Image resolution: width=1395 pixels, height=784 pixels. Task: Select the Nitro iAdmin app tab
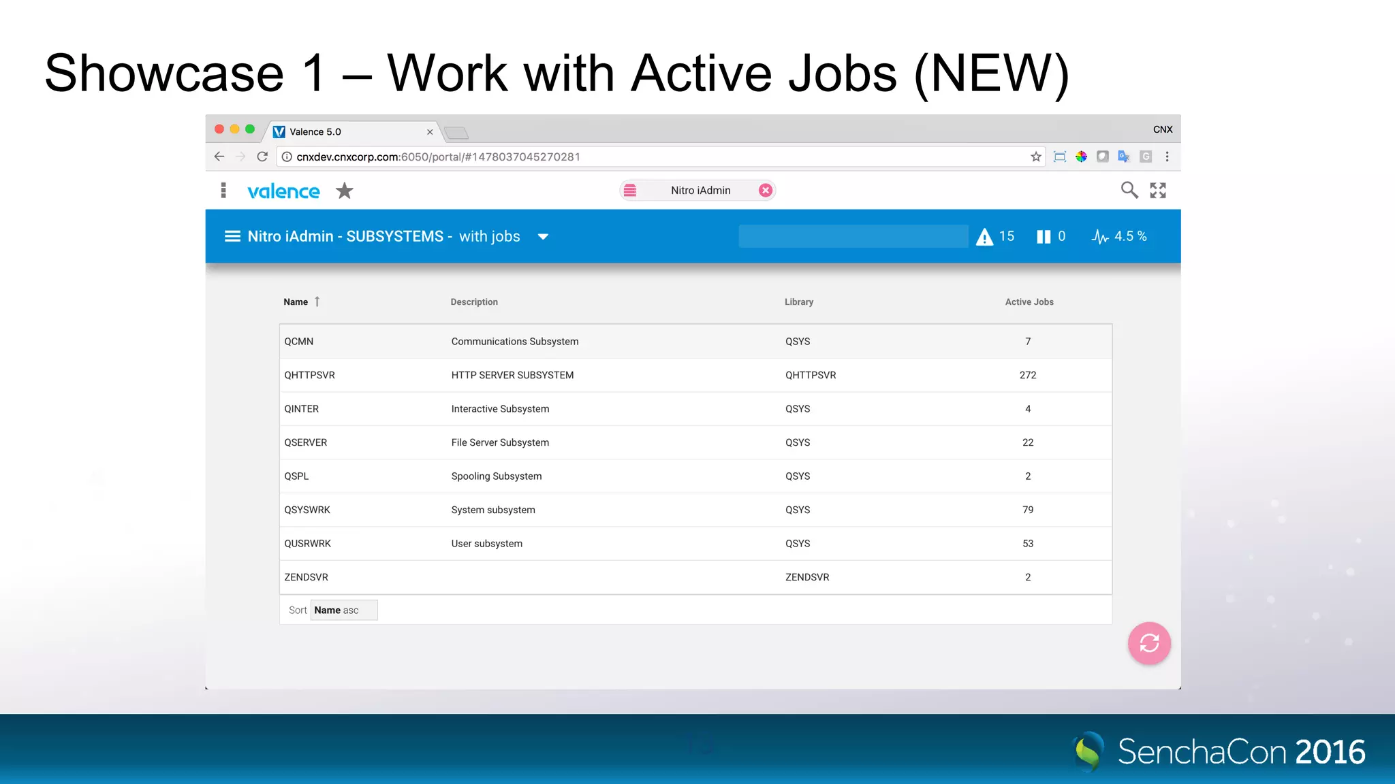point(697,191)
